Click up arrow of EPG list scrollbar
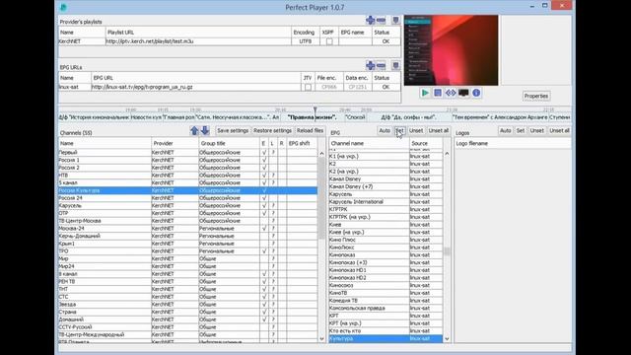This screenshot has width=631, height=355. [447, 154]
